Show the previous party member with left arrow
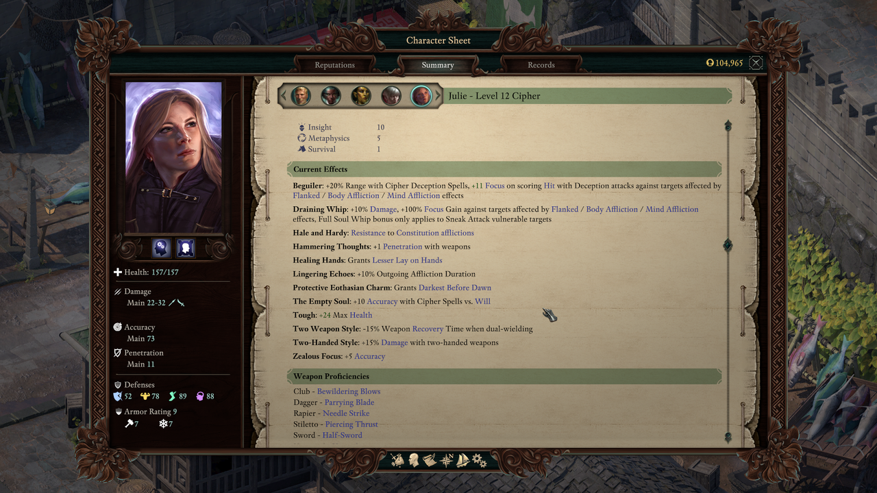This screenshot has height=493, width=877. point(282,96)
